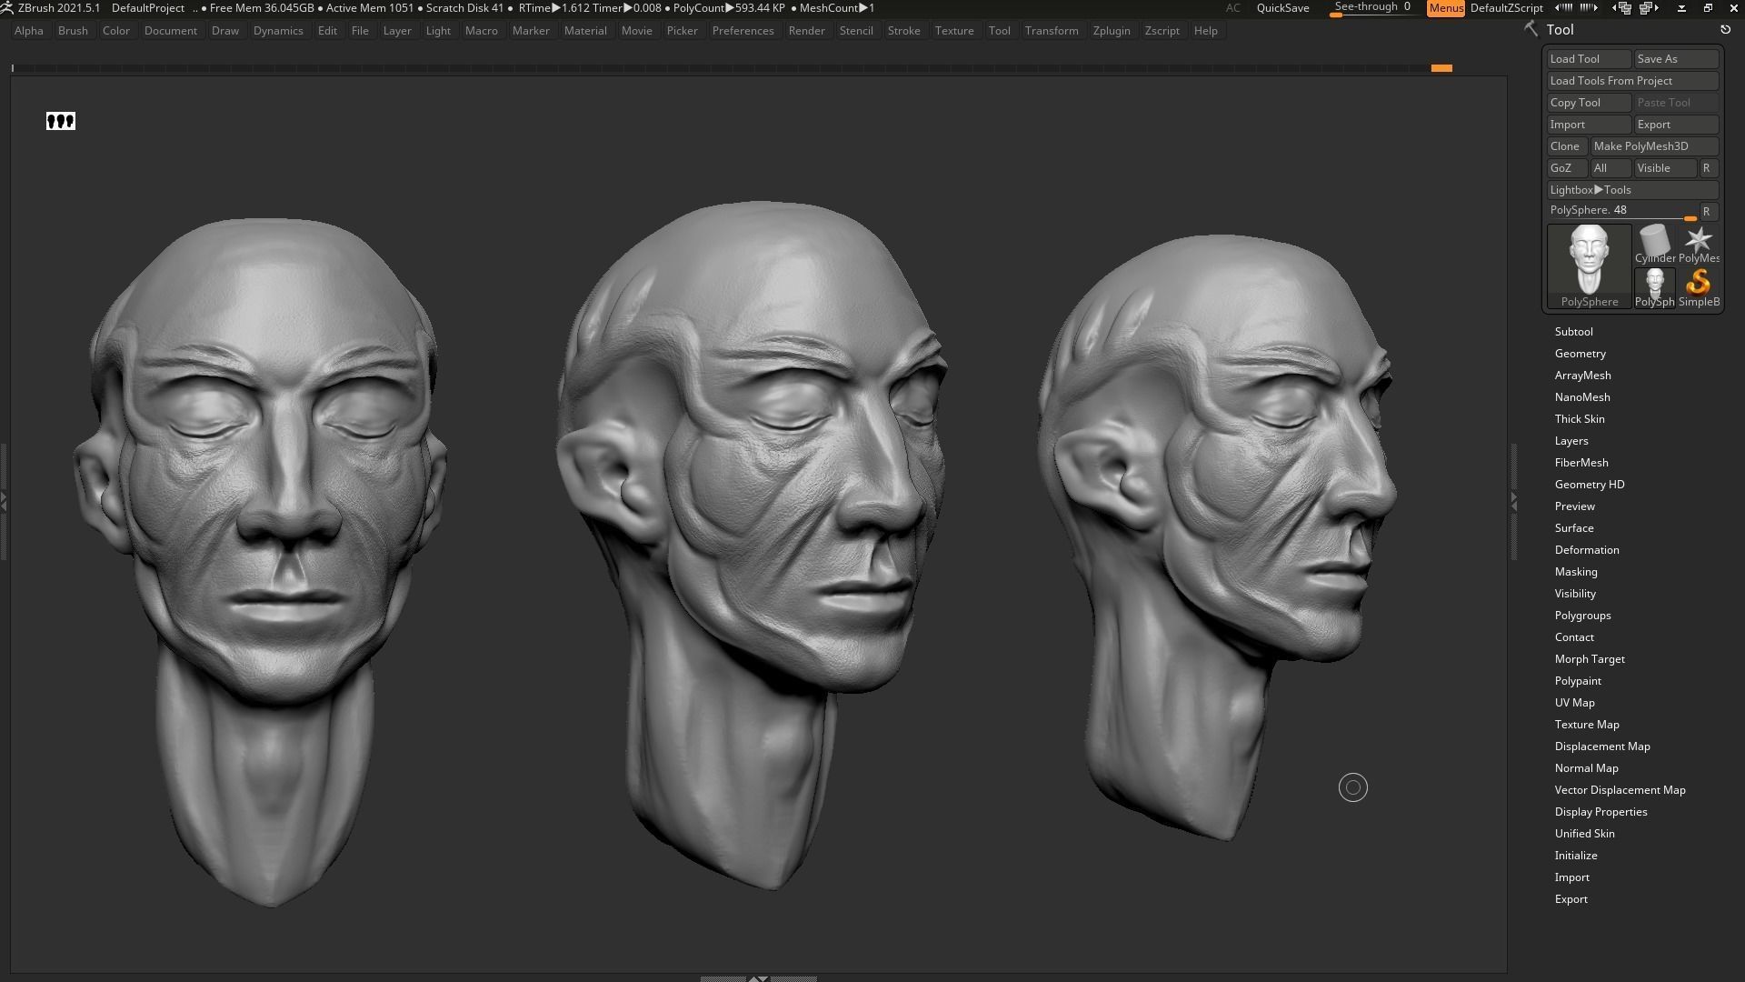Open the Alpha menu
1745x982 pixels.
pos(29,31)
